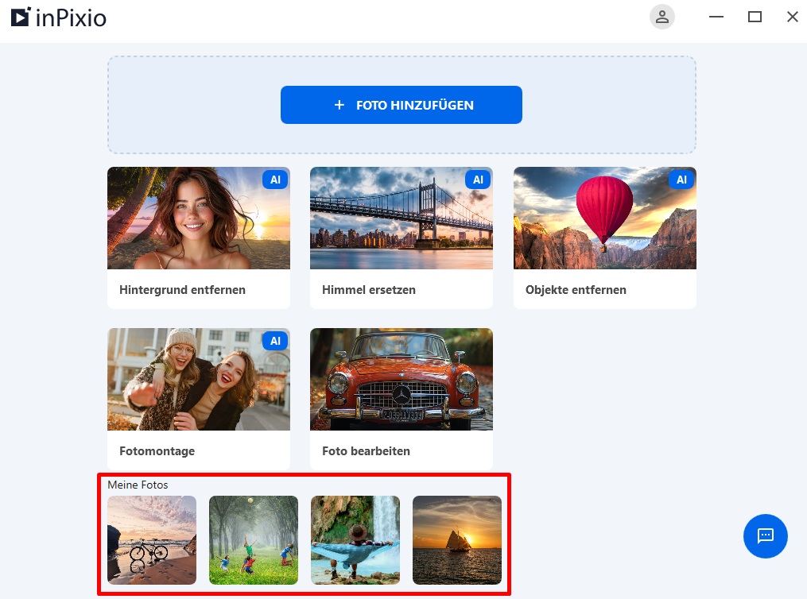Close the inPixio window
807x599 pixels.
pos(793,17)
